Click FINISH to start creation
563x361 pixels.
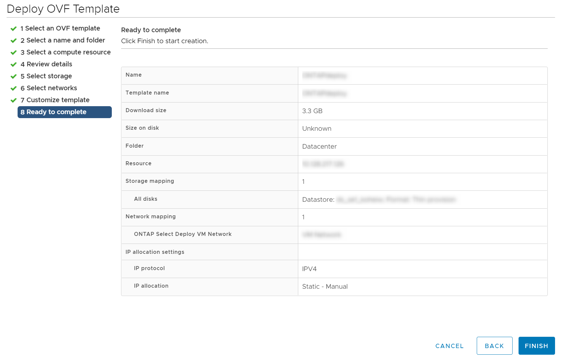pyautogui.click(x=536, y=345)
